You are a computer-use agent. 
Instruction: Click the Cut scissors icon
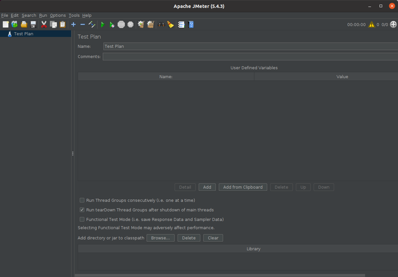coord(44,24)
